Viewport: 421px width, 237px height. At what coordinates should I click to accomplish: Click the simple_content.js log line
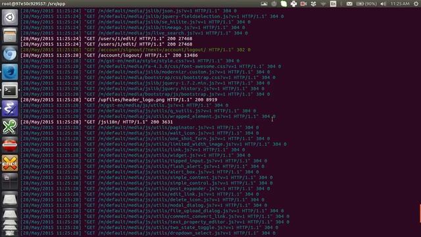(x=147, y=178)
